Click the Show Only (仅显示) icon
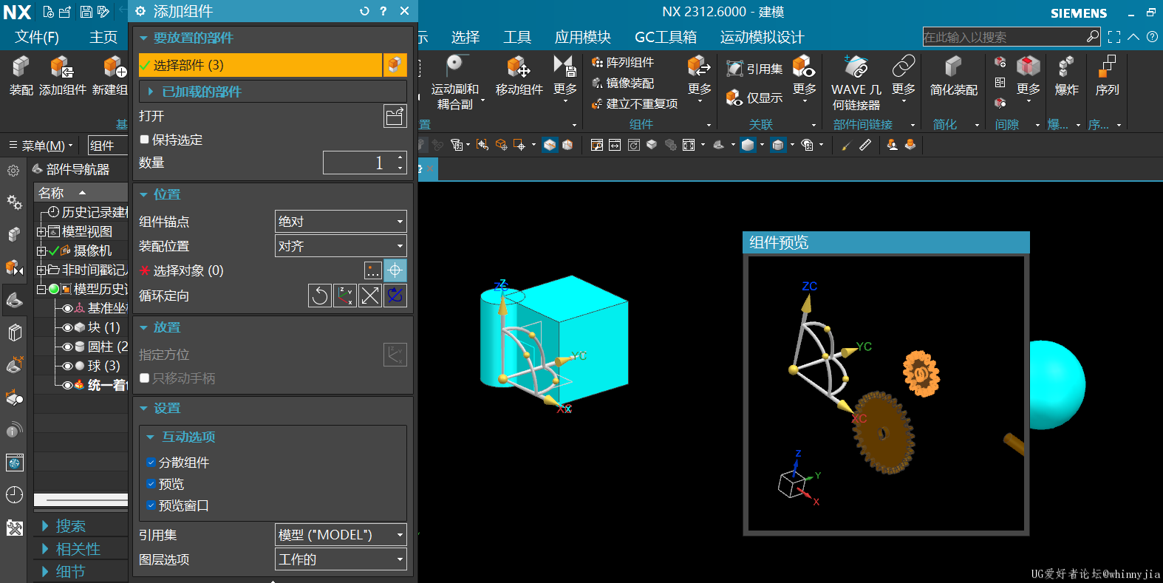 tap(734, 98)
